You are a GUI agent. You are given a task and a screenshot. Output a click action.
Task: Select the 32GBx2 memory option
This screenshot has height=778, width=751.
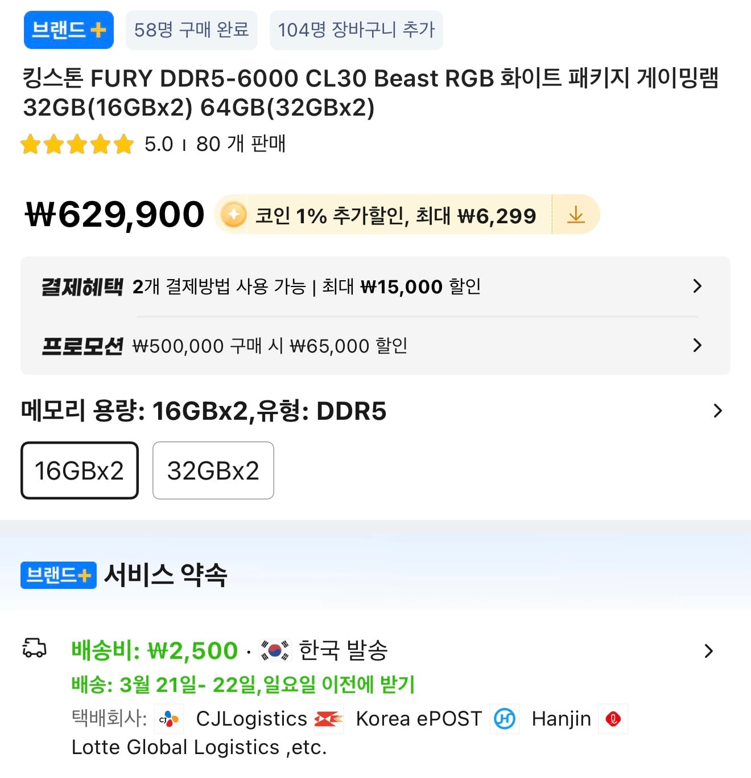coord(213,470)
